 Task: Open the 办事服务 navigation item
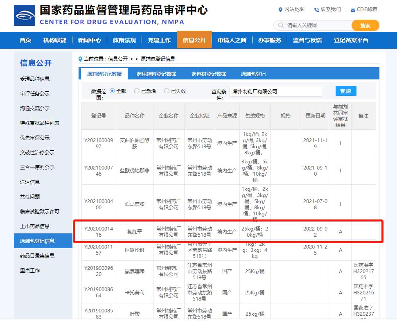[x=270, y=40]
